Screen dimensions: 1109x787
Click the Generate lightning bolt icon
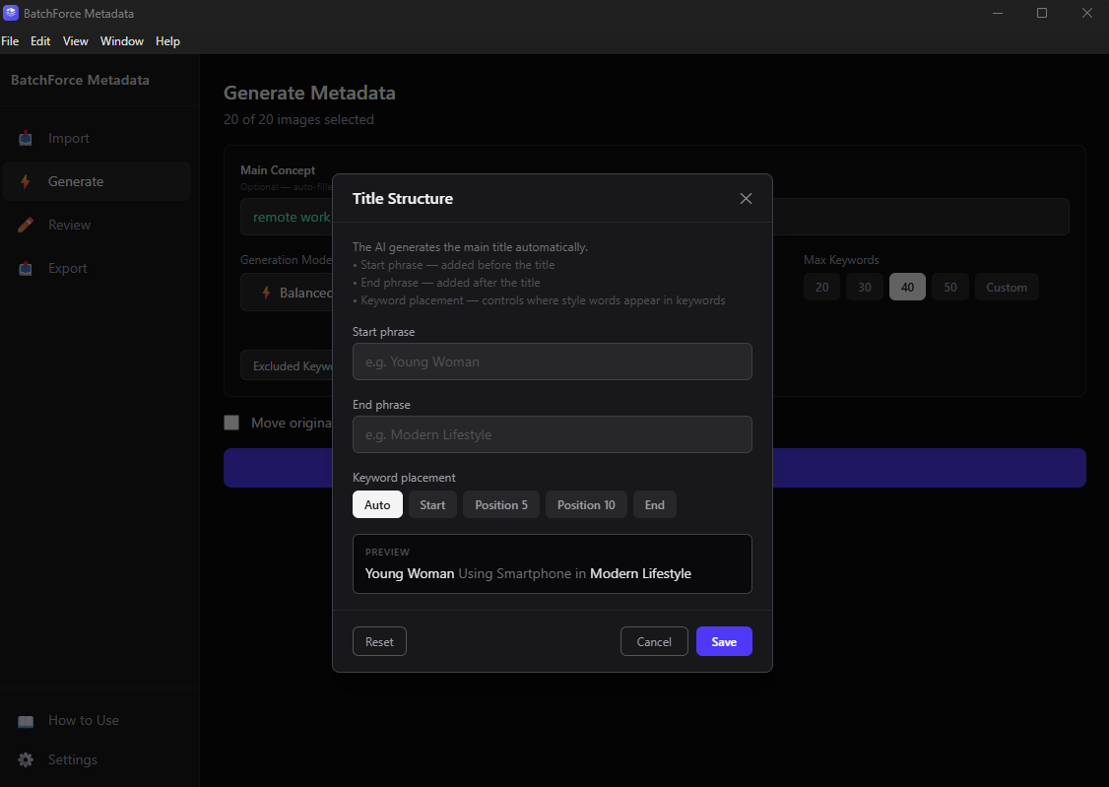pyautogui.click(x=24, y=181)
